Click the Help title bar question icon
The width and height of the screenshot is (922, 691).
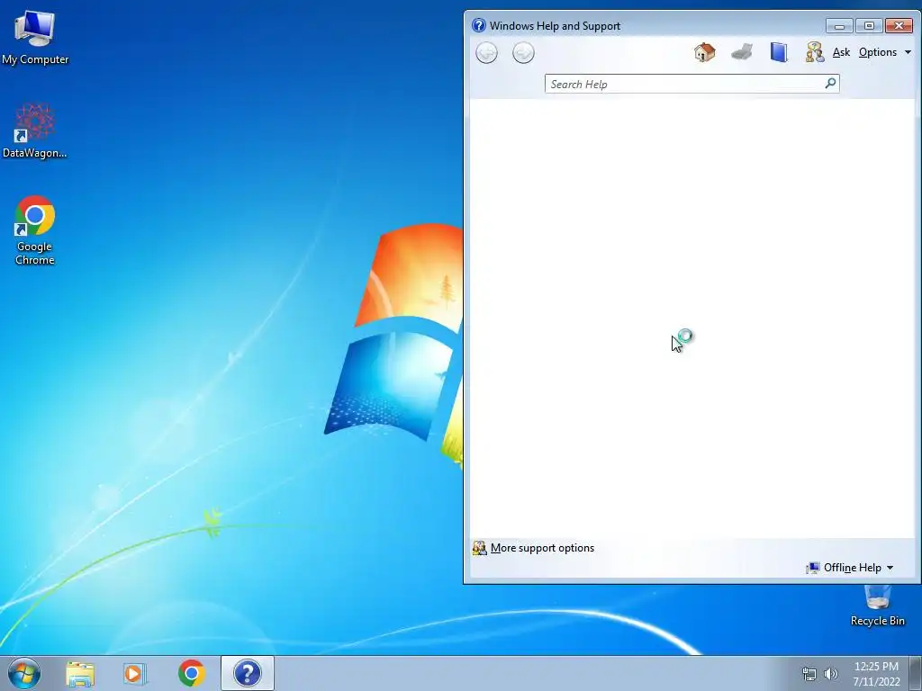click(479, 26)
